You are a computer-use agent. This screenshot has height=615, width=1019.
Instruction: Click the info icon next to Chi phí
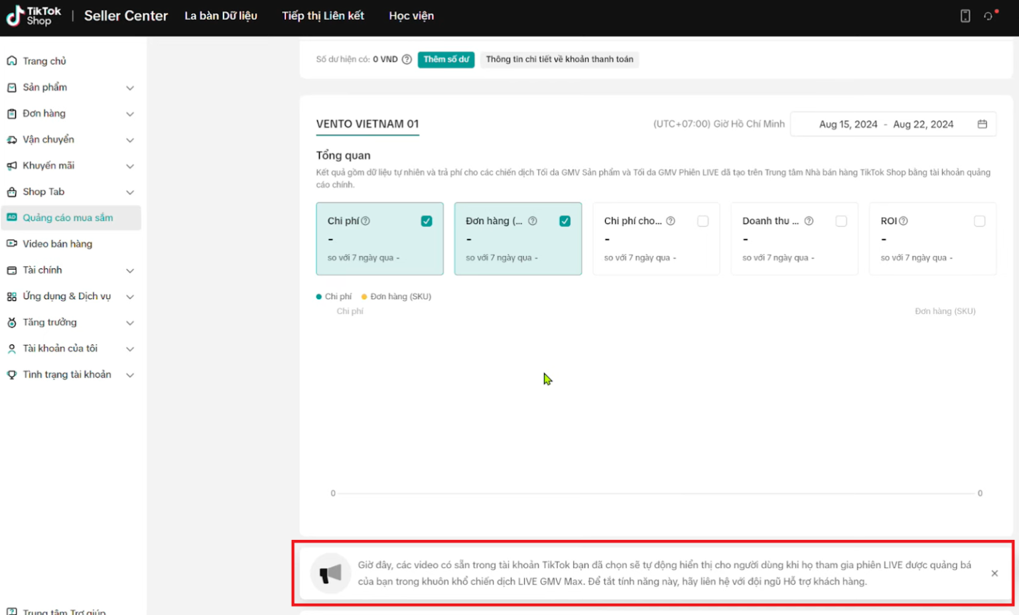pos(366,221)
